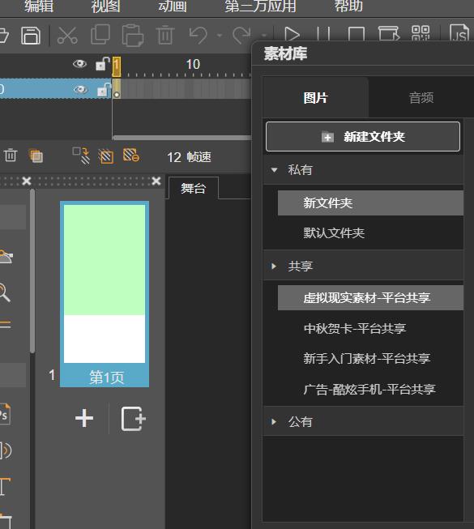474x529 pixels.
Task: Toggle the lock icon on the selected layer
Action: pyautogui.click(x=103, y=90)
